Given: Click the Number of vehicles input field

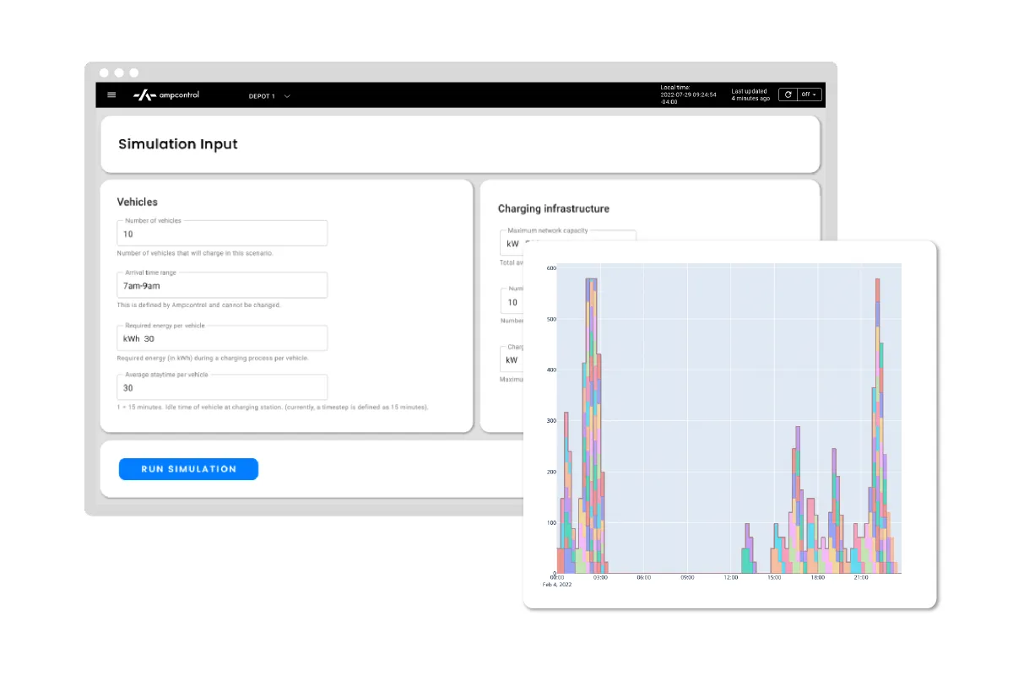Looking at the screenshot, I should (222, 233).
